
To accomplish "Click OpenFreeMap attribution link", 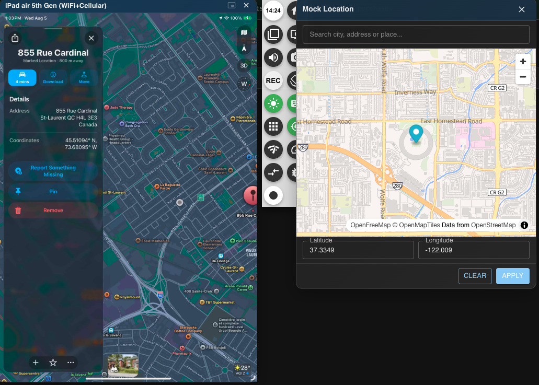I will (370, 225).
